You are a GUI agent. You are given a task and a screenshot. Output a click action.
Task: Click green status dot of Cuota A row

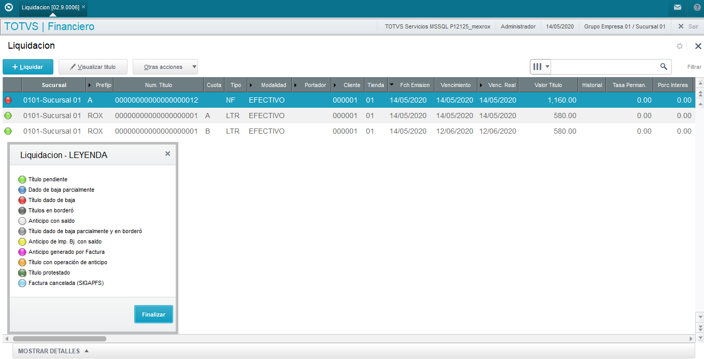click(8, 116)
